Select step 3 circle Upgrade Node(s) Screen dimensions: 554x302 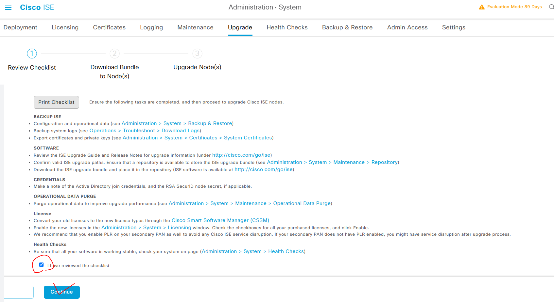(197, 54)
